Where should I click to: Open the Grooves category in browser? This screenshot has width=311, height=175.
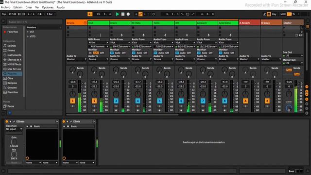tap(12, 87)
